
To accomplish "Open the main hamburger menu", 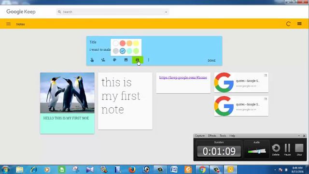I will coord(8,24).
